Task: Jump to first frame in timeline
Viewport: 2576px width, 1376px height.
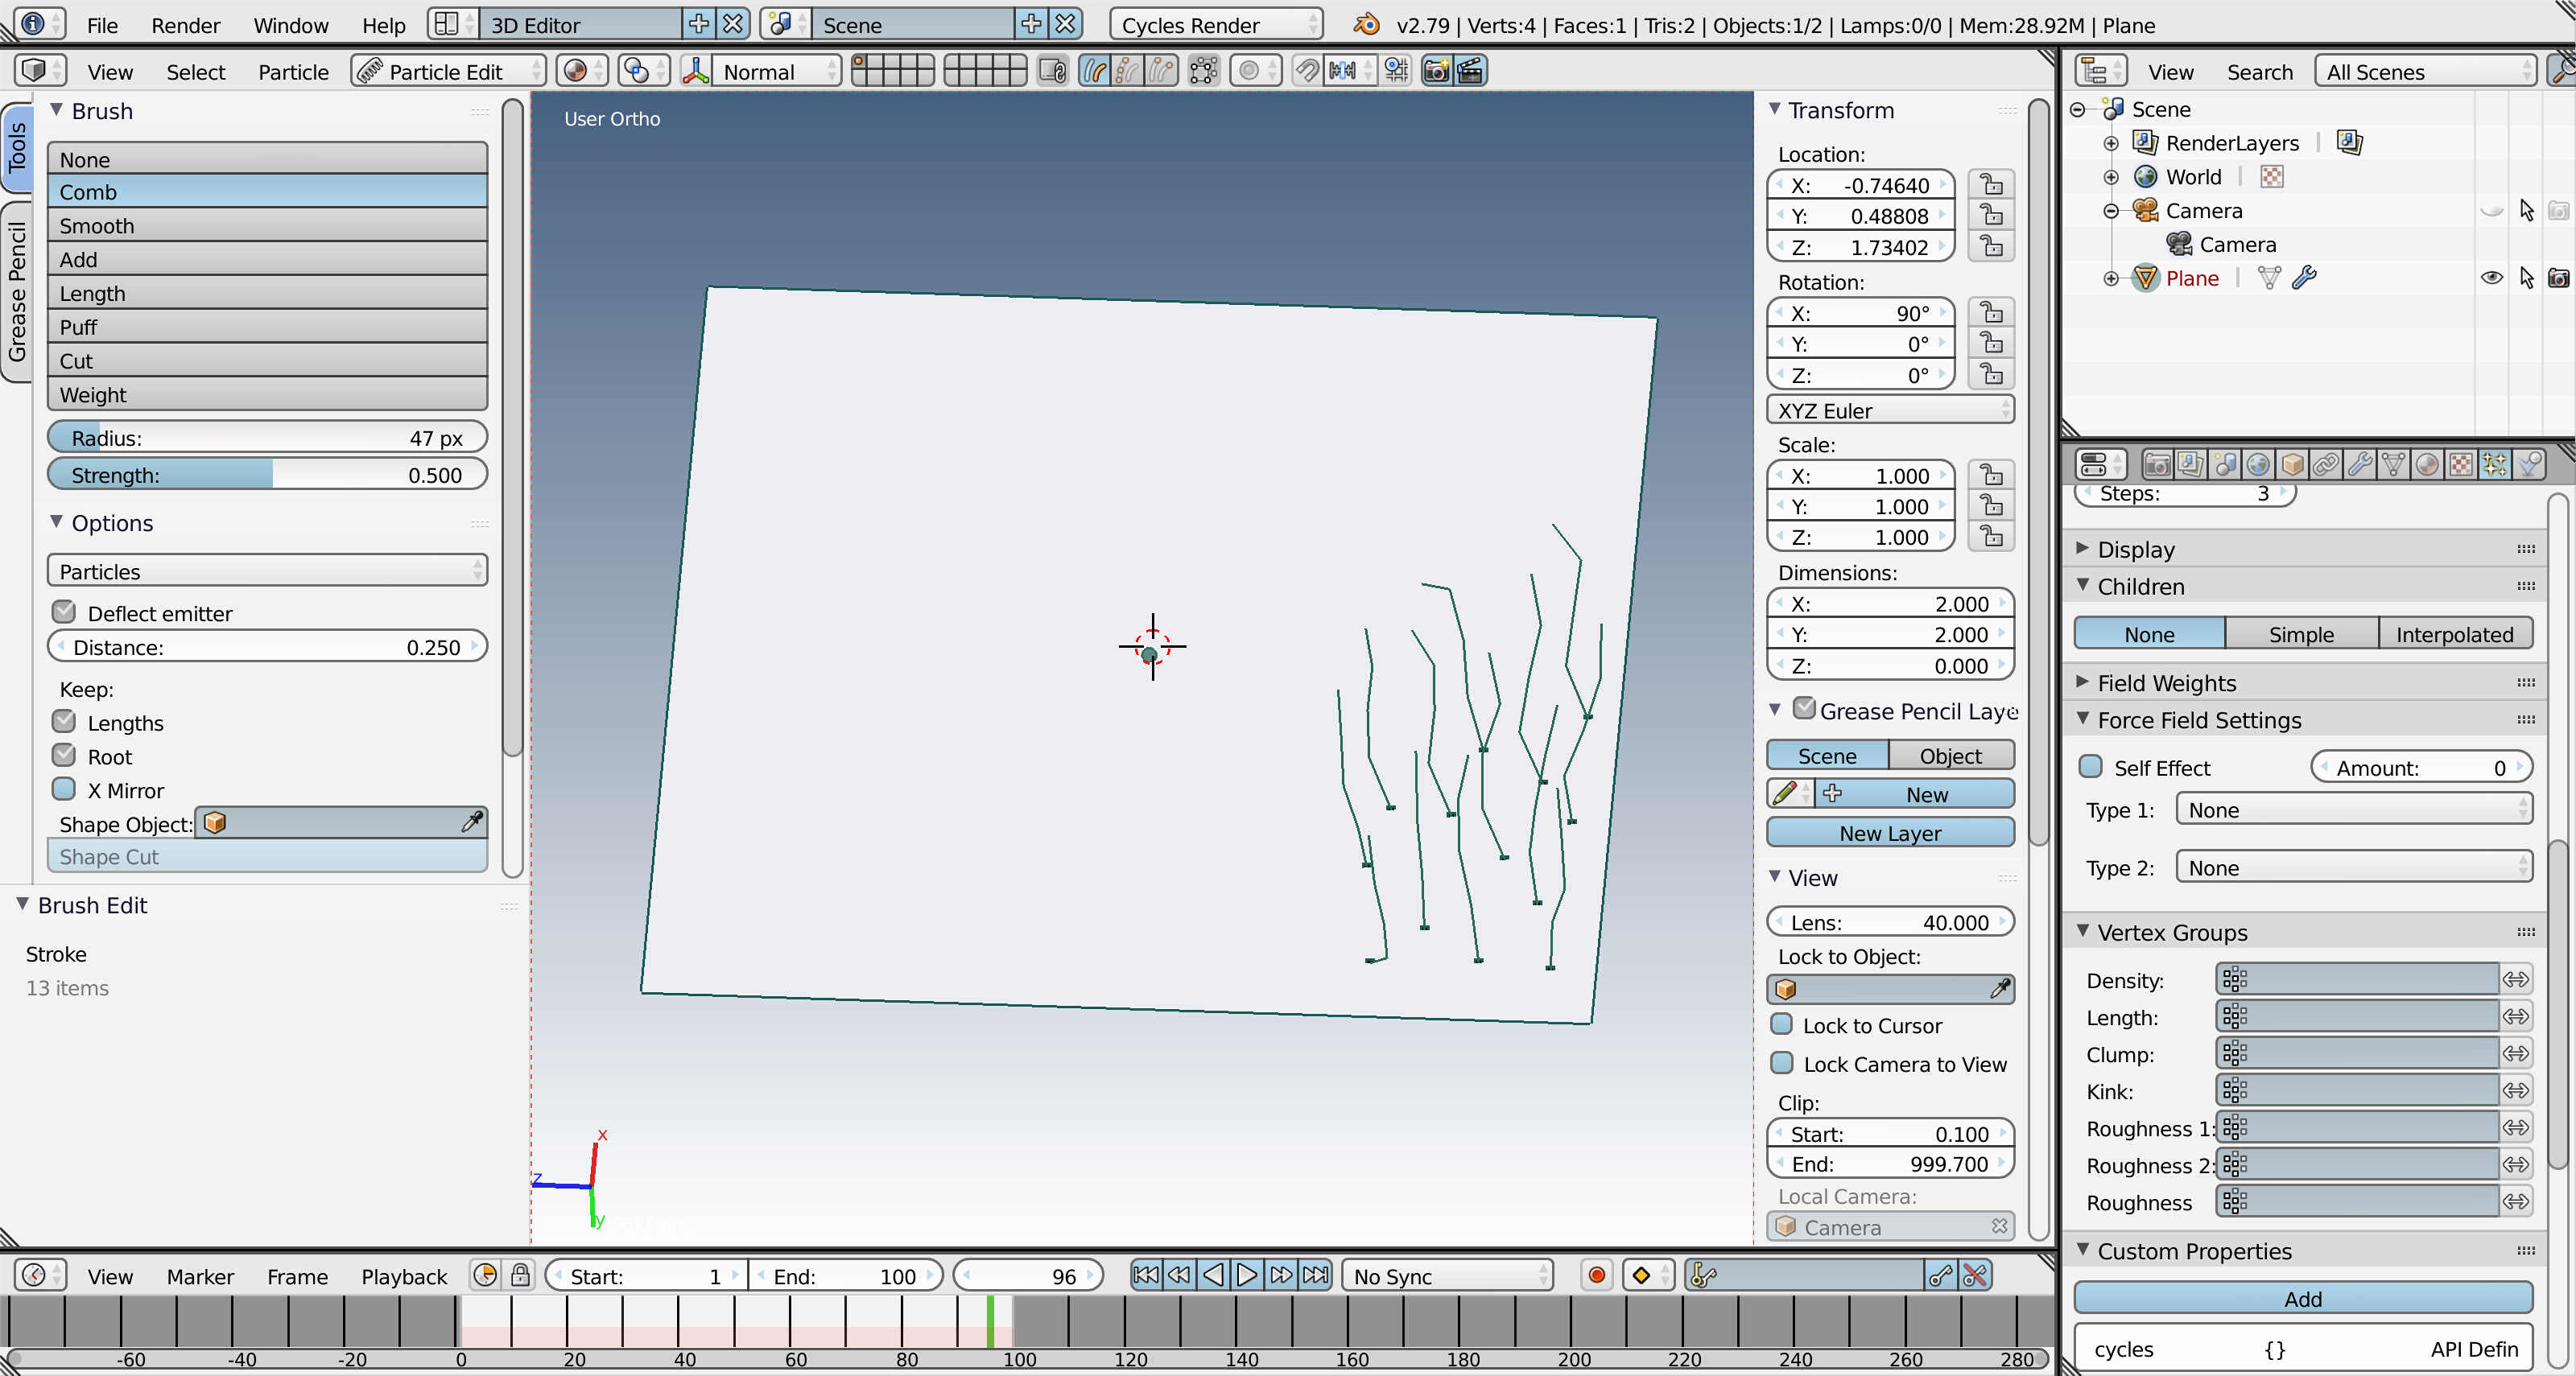Action: click(1146, 1276)
